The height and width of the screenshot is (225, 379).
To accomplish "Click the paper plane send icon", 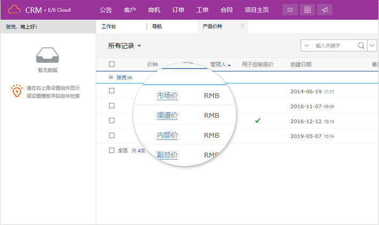I will 324,10.
